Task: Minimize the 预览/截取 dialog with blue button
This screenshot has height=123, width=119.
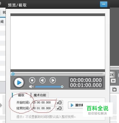Action: 104,4
